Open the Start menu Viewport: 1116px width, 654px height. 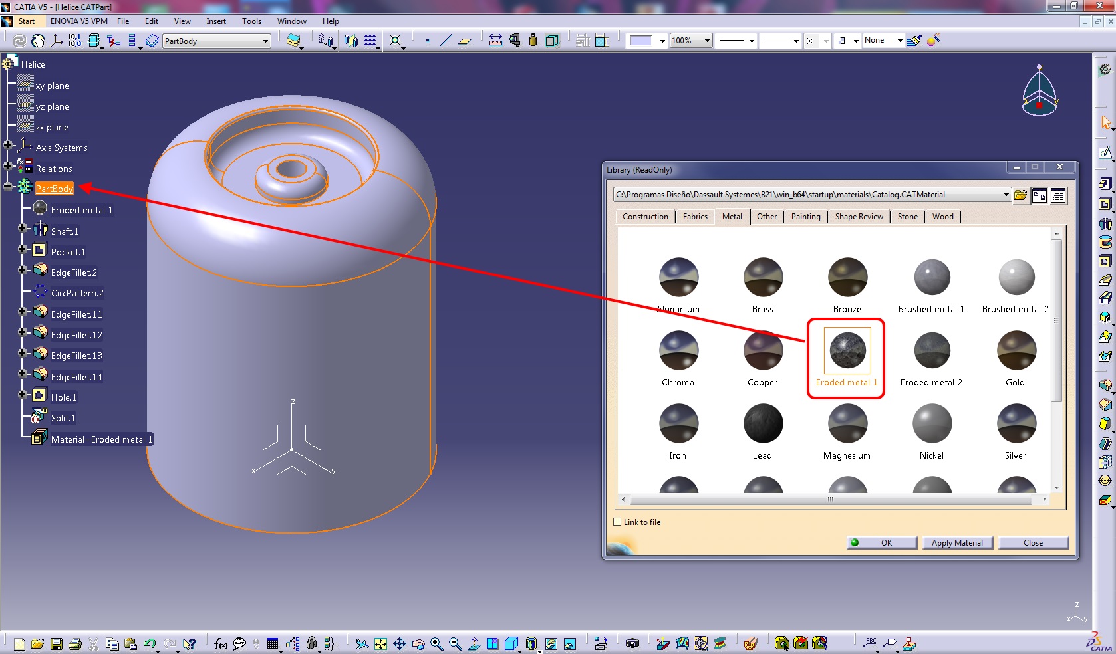click(x=26, y=21)
